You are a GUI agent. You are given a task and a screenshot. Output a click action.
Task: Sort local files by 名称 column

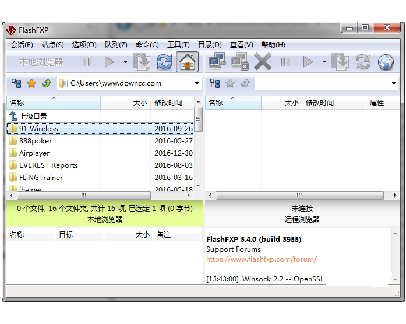[x=54, y=103]
